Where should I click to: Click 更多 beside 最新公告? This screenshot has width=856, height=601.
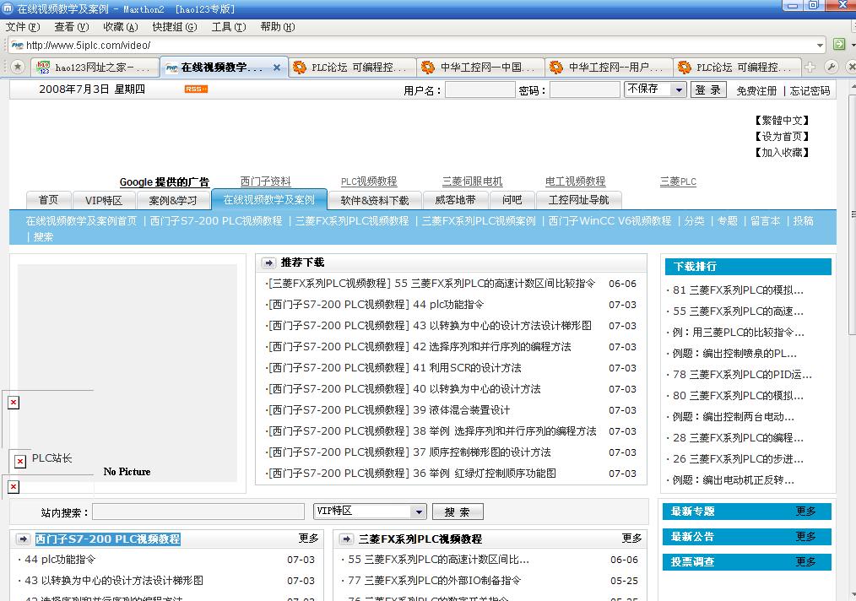pos(805,536)
